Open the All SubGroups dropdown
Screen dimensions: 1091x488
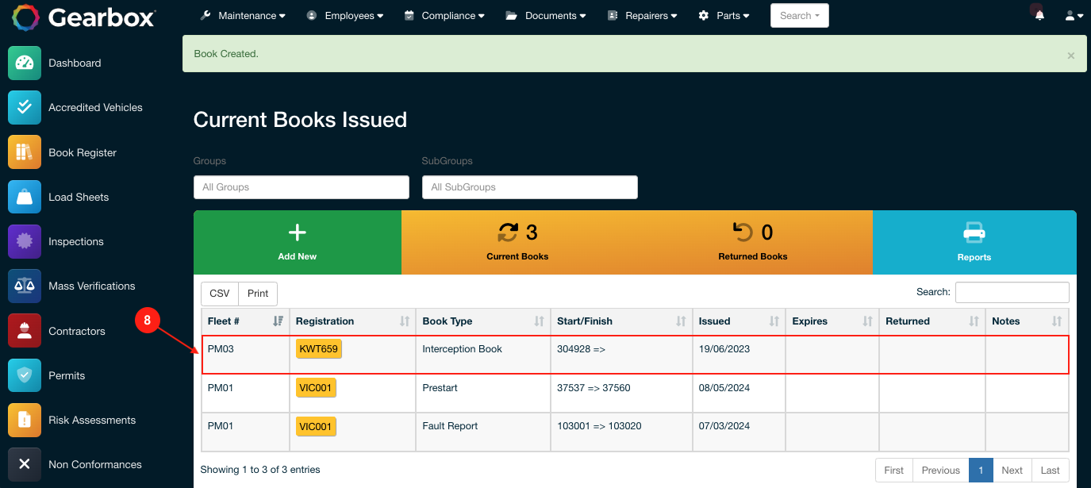[529, 187]
